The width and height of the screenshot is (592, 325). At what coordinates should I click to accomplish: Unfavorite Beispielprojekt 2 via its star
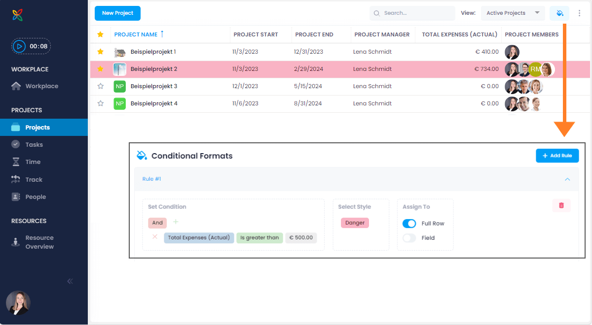[x=101, y=69]
